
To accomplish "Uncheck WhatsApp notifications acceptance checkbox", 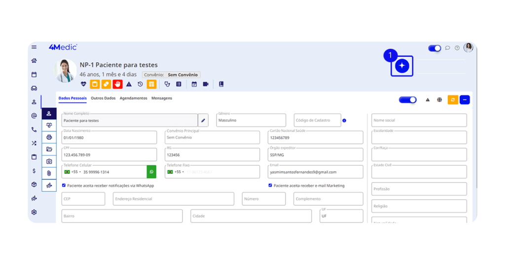I will [64, 186].
